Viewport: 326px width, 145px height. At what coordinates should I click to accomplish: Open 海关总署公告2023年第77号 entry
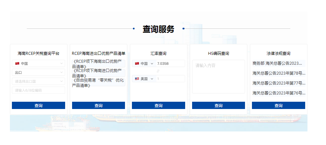[x=279, y=83]
